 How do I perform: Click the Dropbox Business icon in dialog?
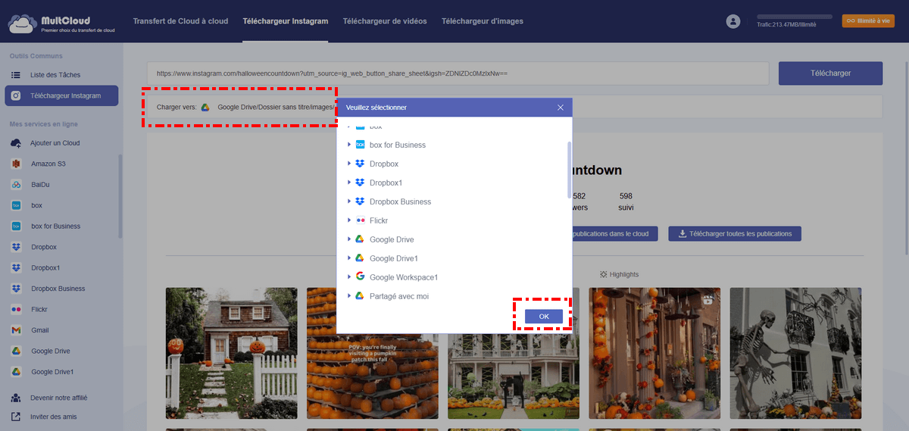tap(361, 201)
